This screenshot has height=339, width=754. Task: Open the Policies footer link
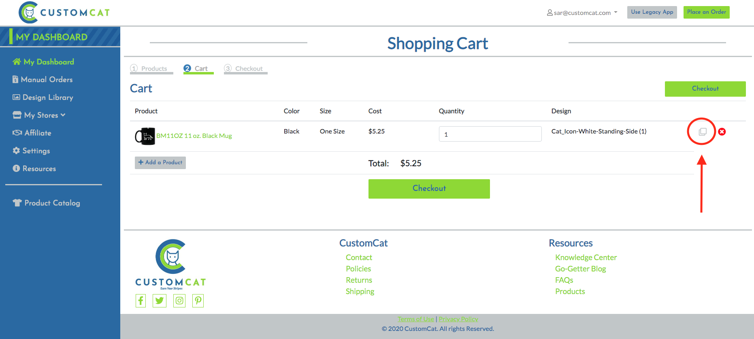click(x=358, y=269)
